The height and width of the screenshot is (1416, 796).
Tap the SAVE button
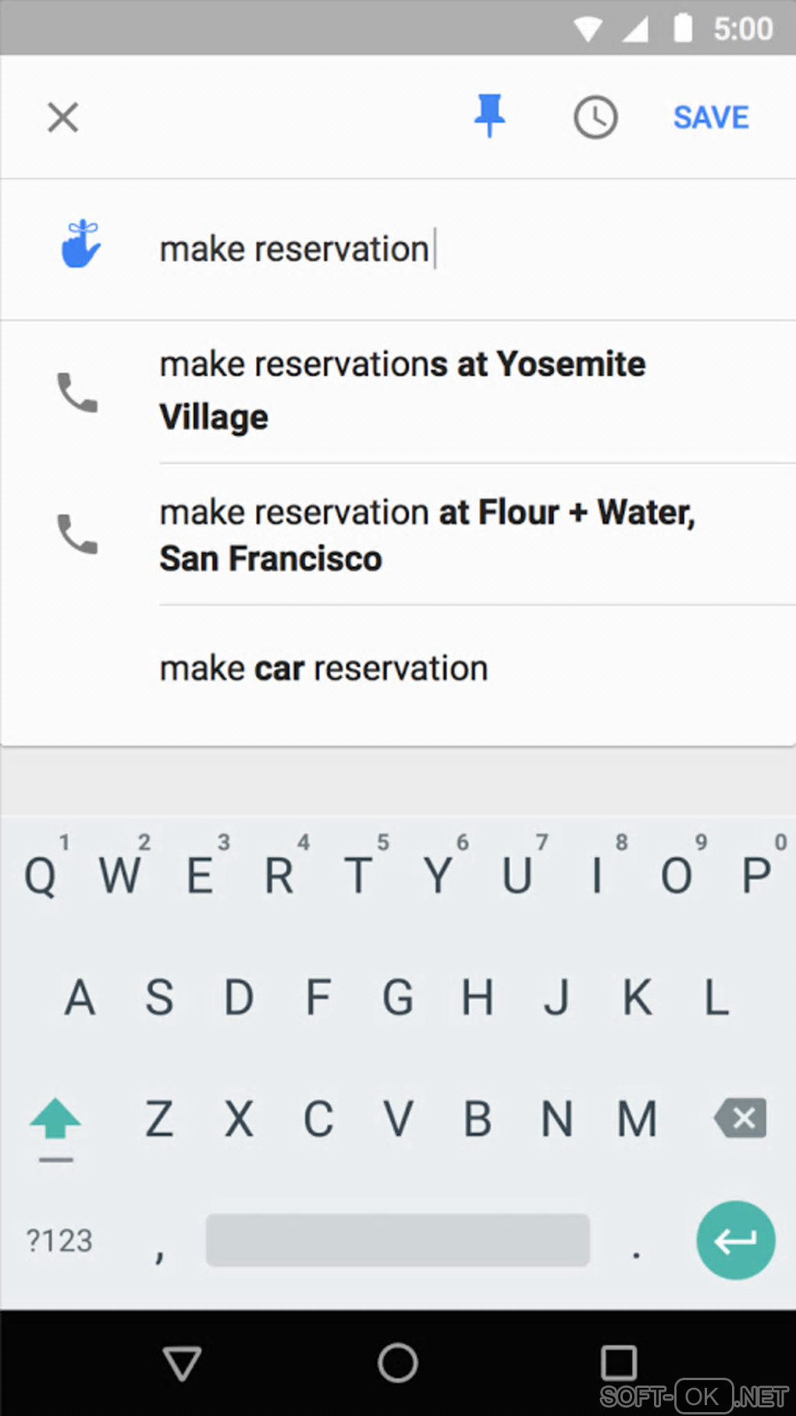coord(710,118)
